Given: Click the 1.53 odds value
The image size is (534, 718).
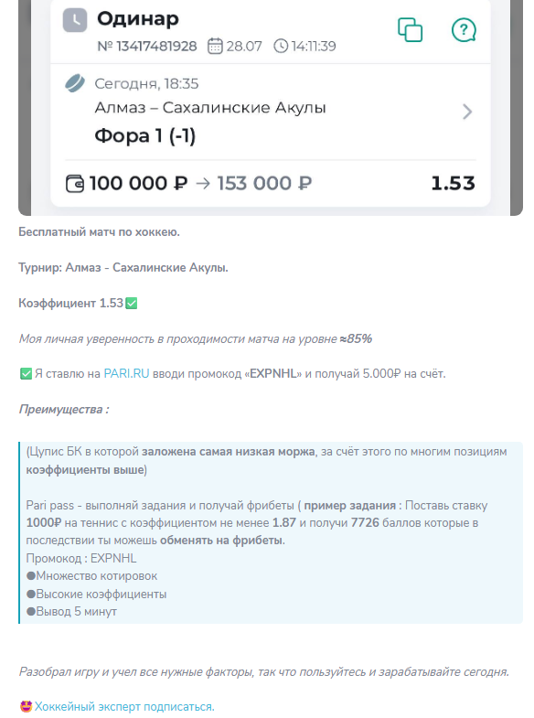Looking at the screenshot, I should click(453, 183).
